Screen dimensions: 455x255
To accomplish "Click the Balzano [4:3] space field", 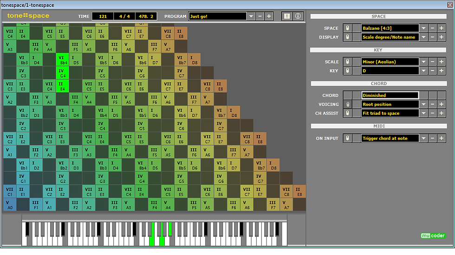I will pos(390,28).
